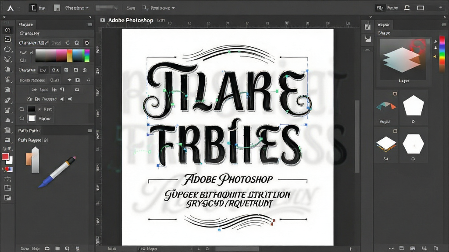Select the pen-like tool below the ellipse
The width and height of the screenshot is (449, 252).
8,59
